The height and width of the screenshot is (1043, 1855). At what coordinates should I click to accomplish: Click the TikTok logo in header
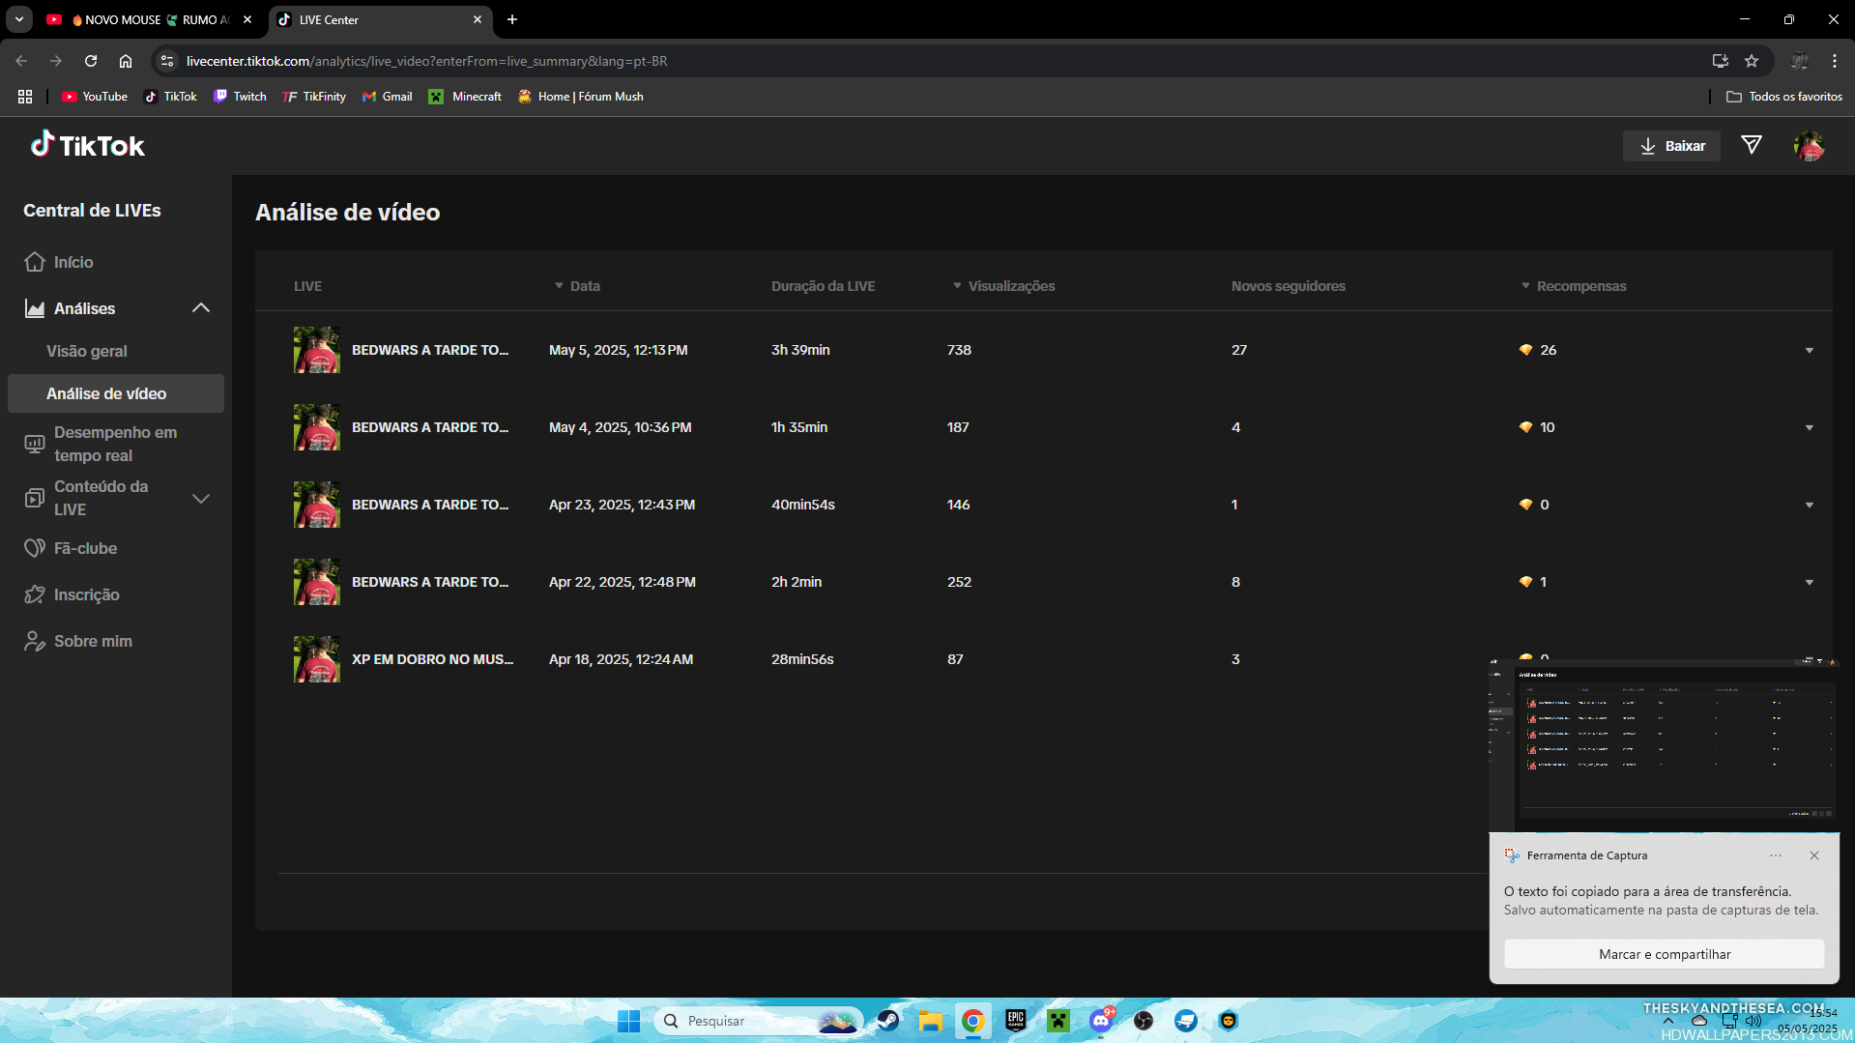coord(87,145)
